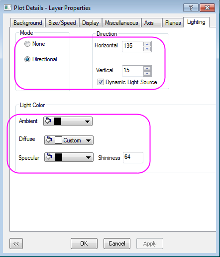Increase the Horizontal direction value
220x257 pixels.
[x=147, y=44]
